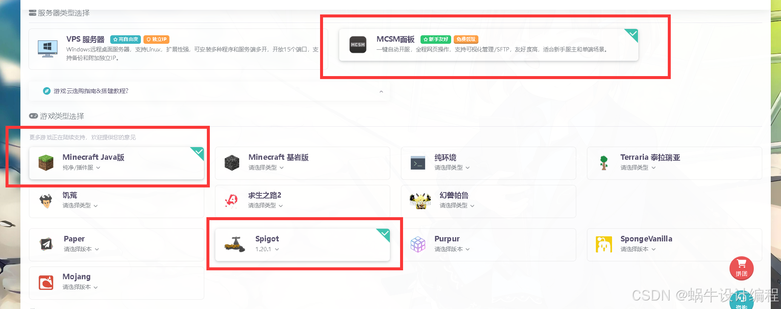Click the 咨询 headset button
Screen dimensions: 781x309
point(741,301)
